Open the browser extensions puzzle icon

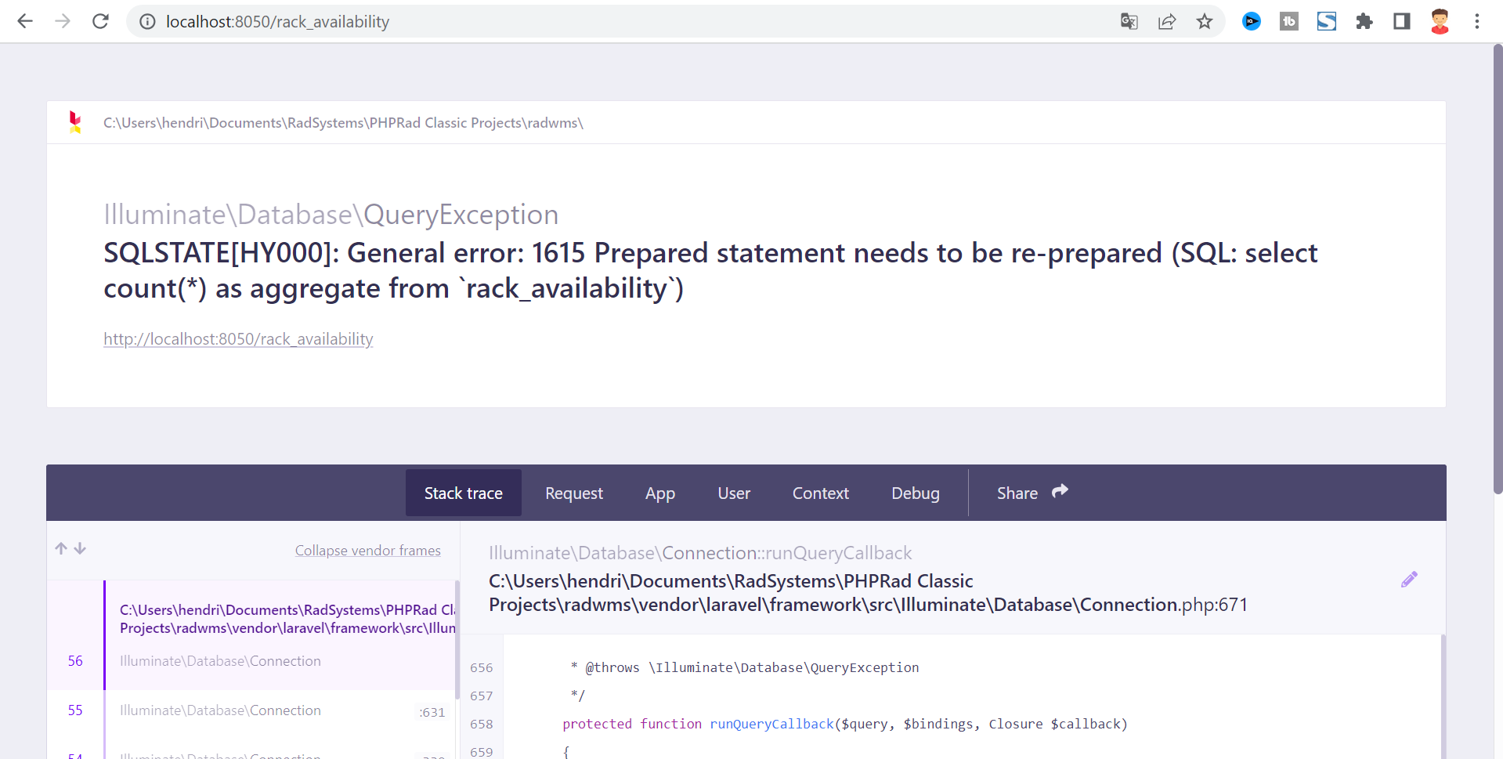coord(1364,21)
